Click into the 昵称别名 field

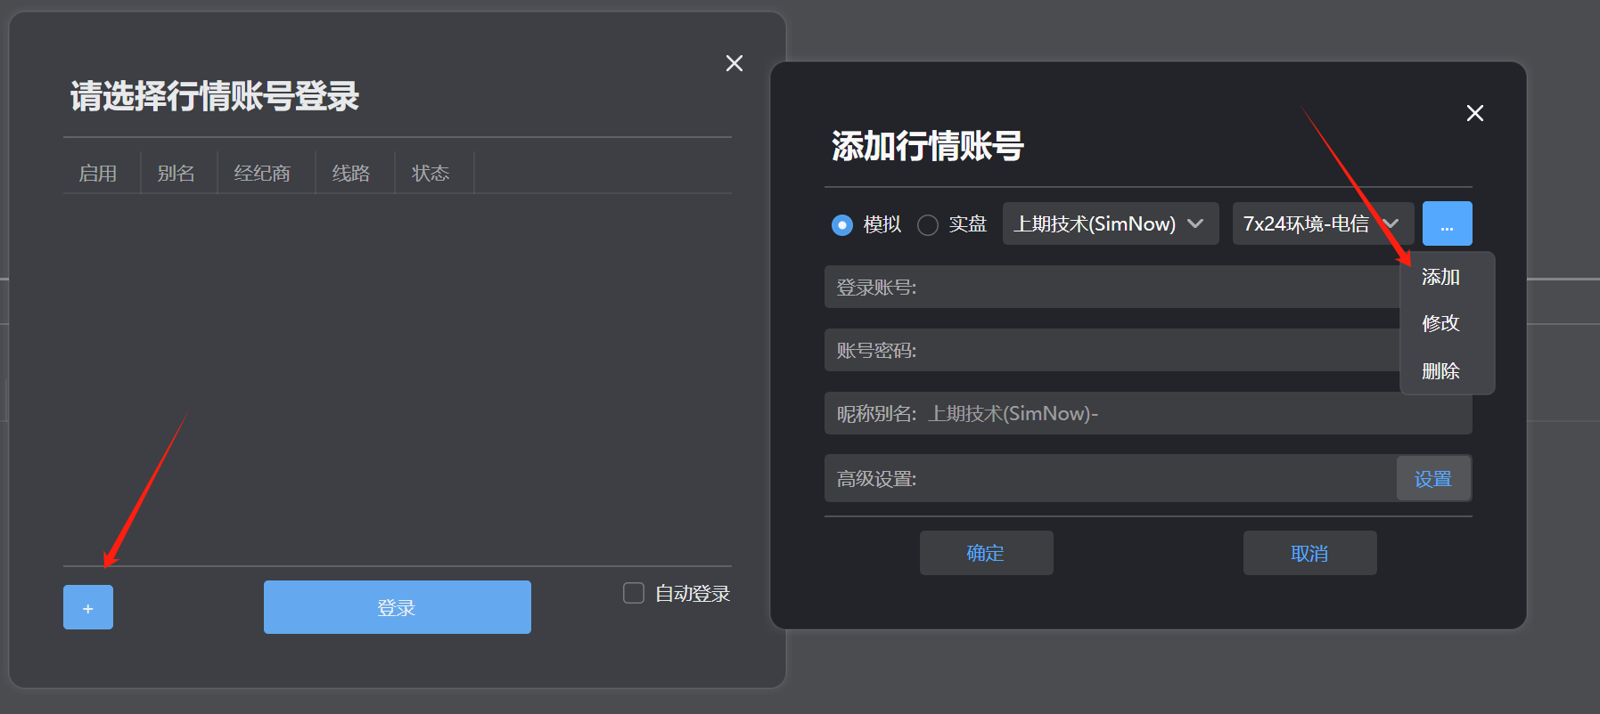pos(1248,413)
